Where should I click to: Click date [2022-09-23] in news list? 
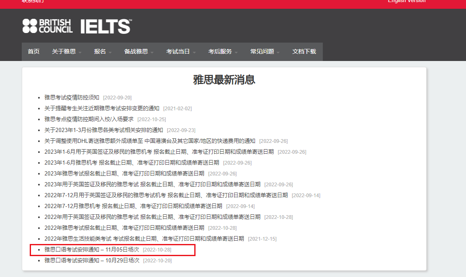point(181,130)
